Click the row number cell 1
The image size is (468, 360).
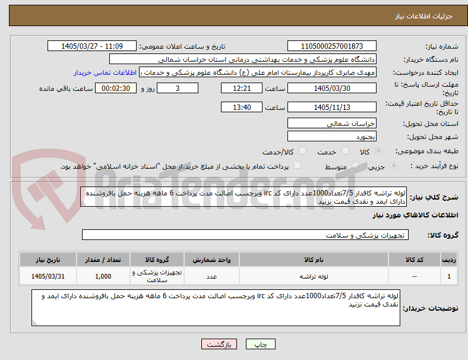tap(448, 276)
